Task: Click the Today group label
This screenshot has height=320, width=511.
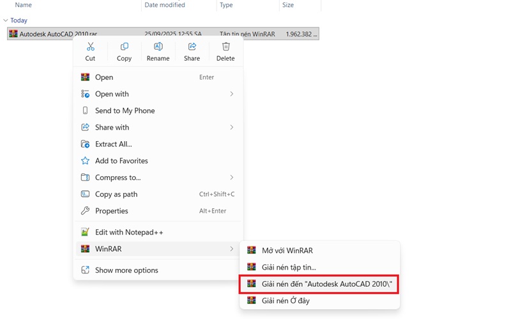Action: [19, 20]
